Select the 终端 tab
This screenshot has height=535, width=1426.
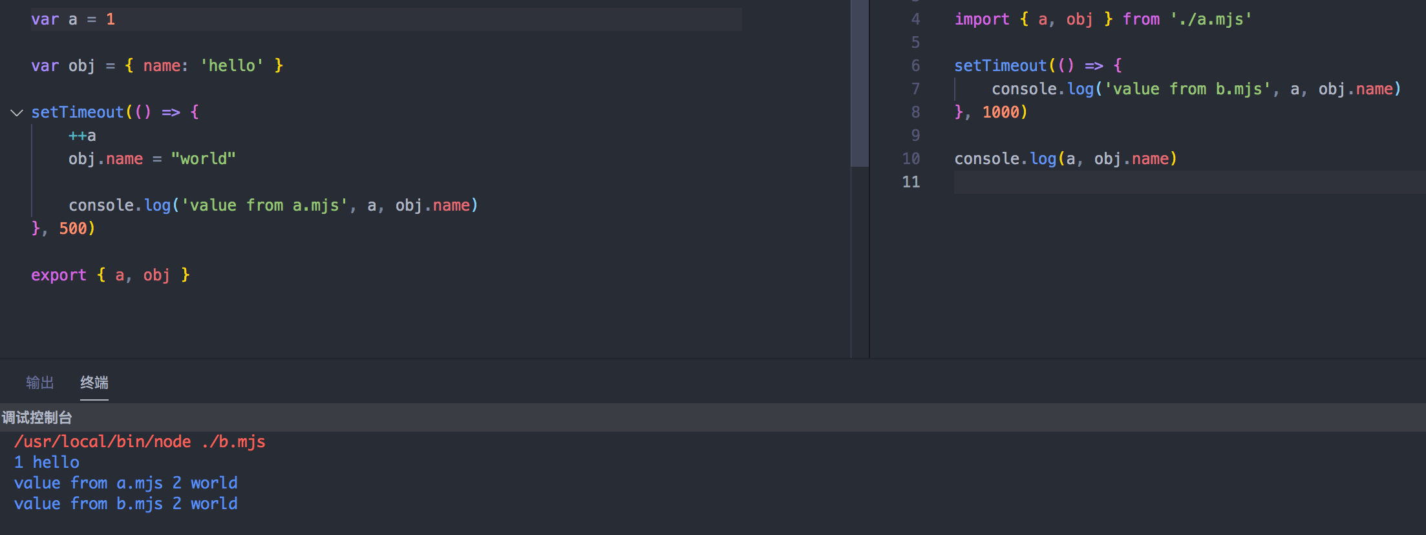[x=94, y=383]
